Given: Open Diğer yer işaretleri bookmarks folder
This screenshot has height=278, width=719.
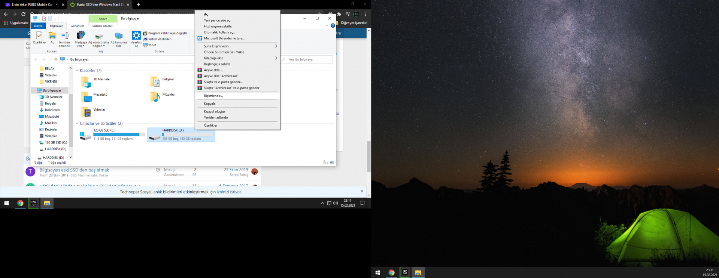Looking at the screenshot, I should [352, 23].
